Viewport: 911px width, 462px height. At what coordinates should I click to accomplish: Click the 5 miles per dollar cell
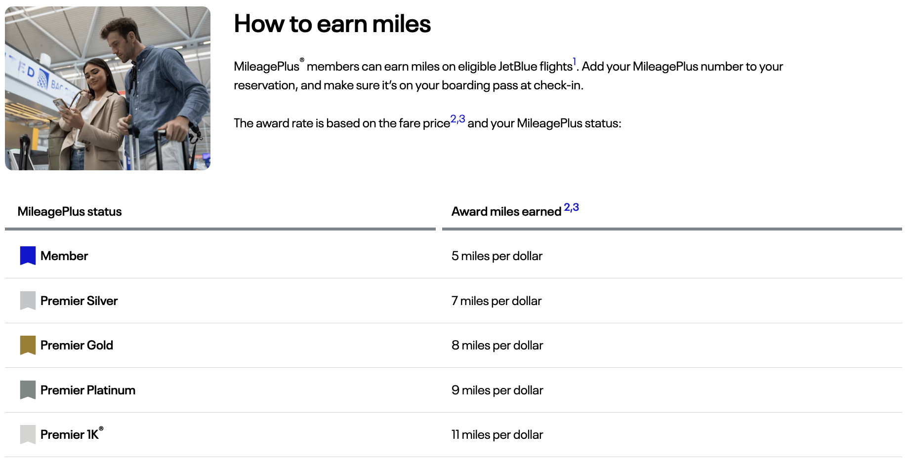pos(497,256)
